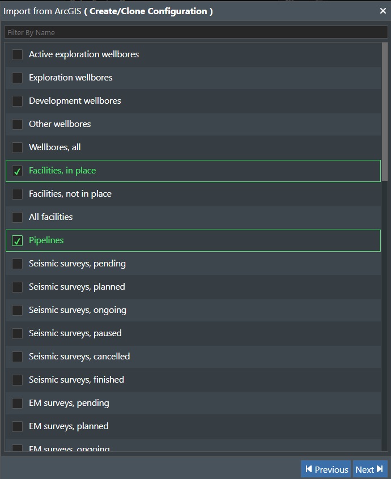Check the Seismic surveys, planned checkbox
The height and width of the screenshot is (479, 391).
(x=17, y=287)
